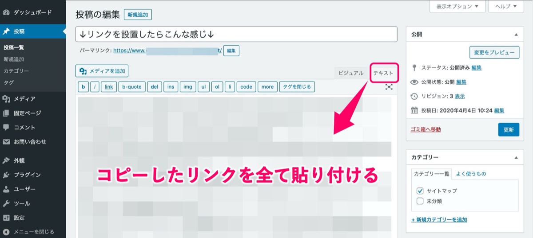Click the dashboard gauge icon in sidebar
This screenshot has width=533, height=238.
tap(6, 12)
